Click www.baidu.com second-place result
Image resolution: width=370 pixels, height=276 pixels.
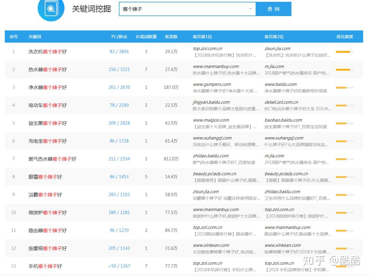click(281, 84)
